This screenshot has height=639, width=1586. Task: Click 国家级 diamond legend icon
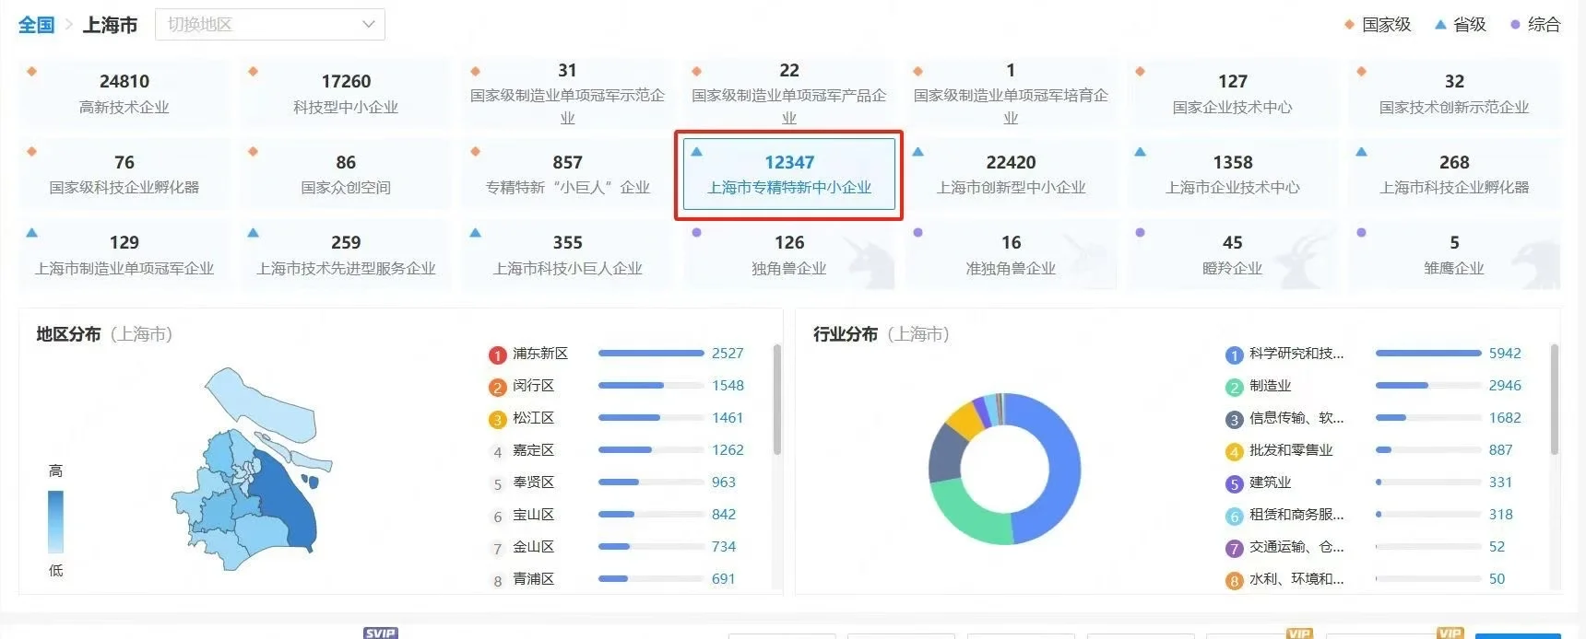tap(1349, 25)
